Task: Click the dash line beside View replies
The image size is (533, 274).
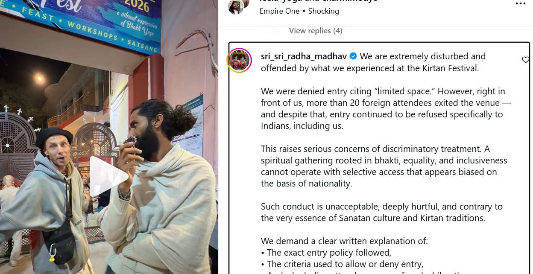Action: point(271,31)
